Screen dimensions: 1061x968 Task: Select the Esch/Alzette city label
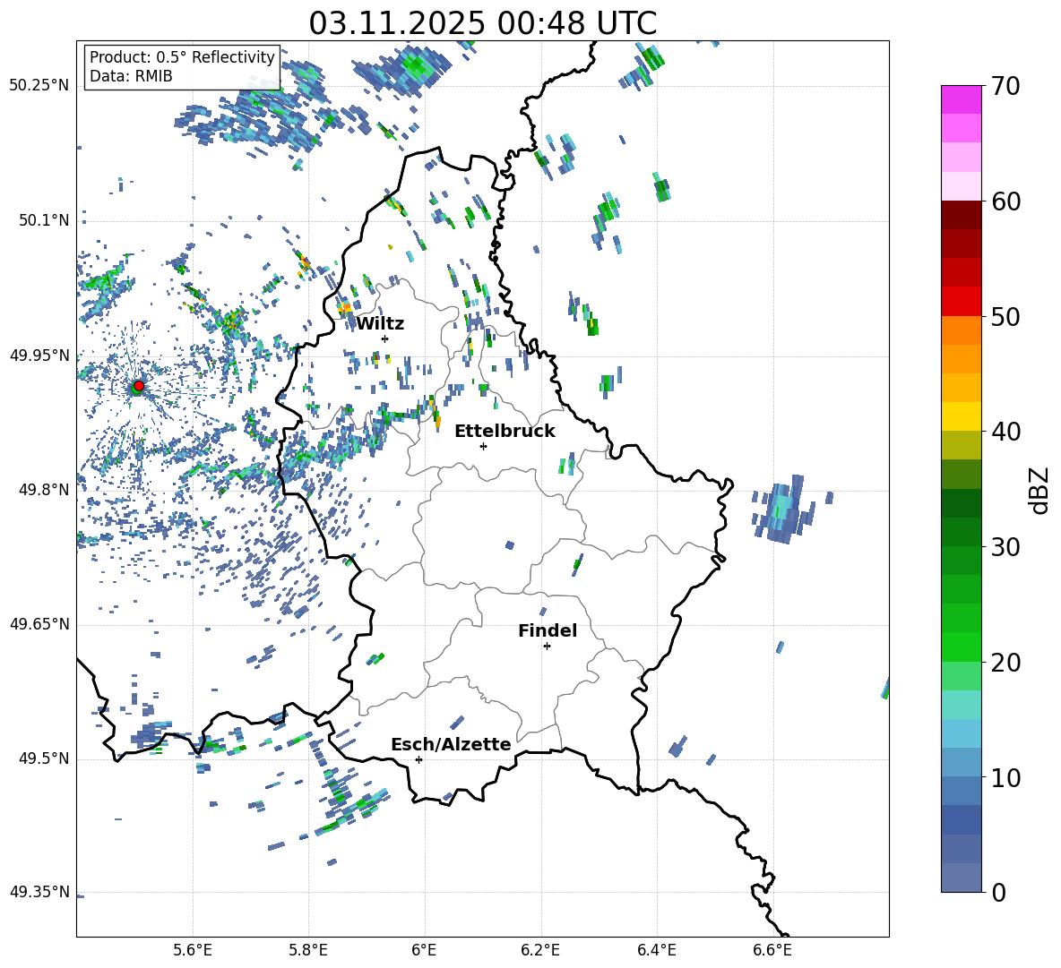coord(451,744)
